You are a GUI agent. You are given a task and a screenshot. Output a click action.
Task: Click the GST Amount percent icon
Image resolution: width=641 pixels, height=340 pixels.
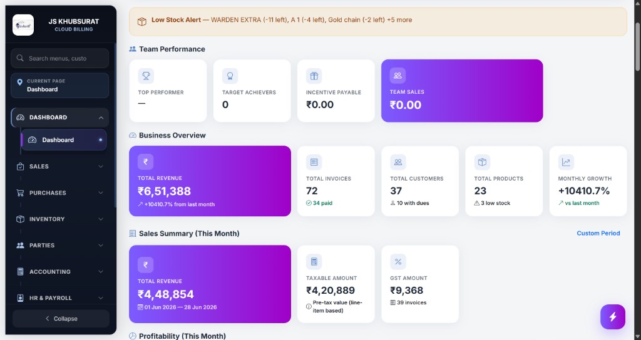tap(397, 262)
